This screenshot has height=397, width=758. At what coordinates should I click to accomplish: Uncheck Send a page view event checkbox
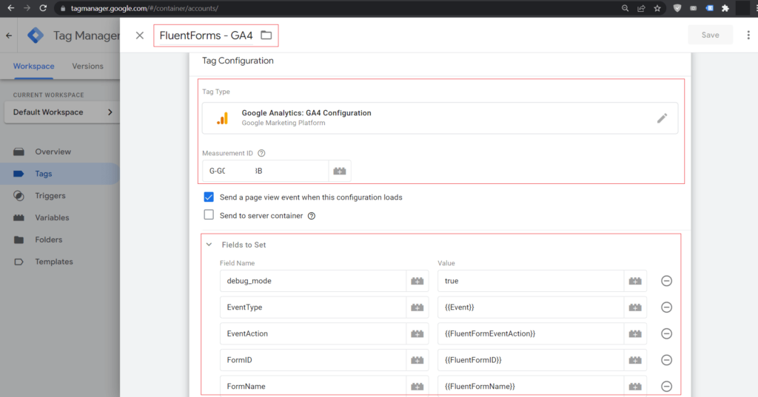pyautogui.click(x=209, y=197)
